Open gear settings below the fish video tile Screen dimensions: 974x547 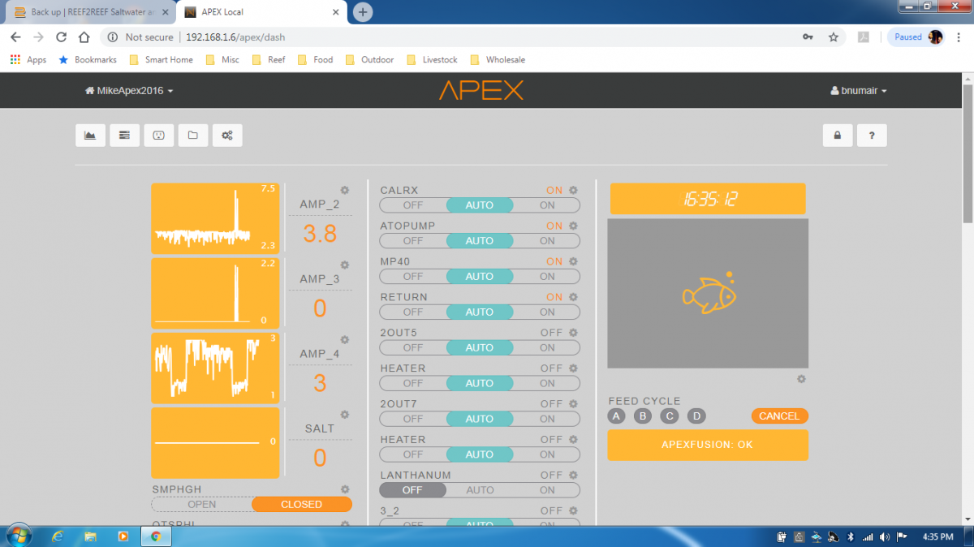(801, 379)
